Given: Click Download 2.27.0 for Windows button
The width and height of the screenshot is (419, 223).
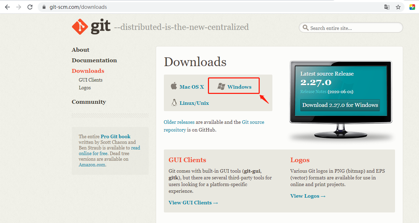Looking at the screenshot, I should (340, 105).
